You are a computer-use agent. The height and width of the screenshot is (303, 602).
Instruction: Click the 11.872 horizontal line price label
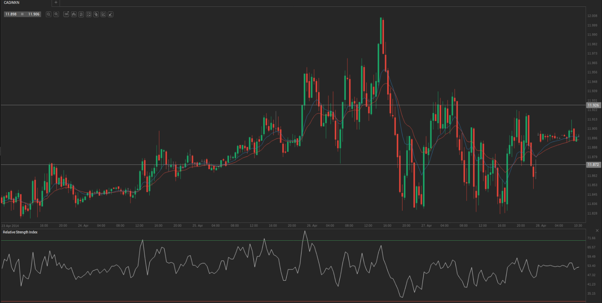pyautogui.click(x=593, y=165)
